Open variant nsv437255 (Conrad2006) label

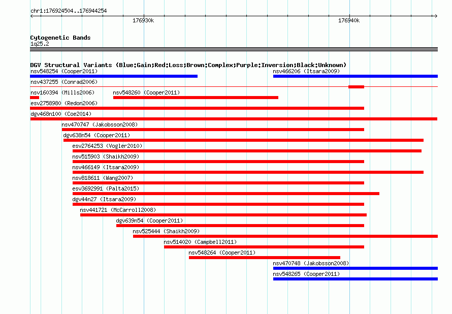tap(64, 82)
